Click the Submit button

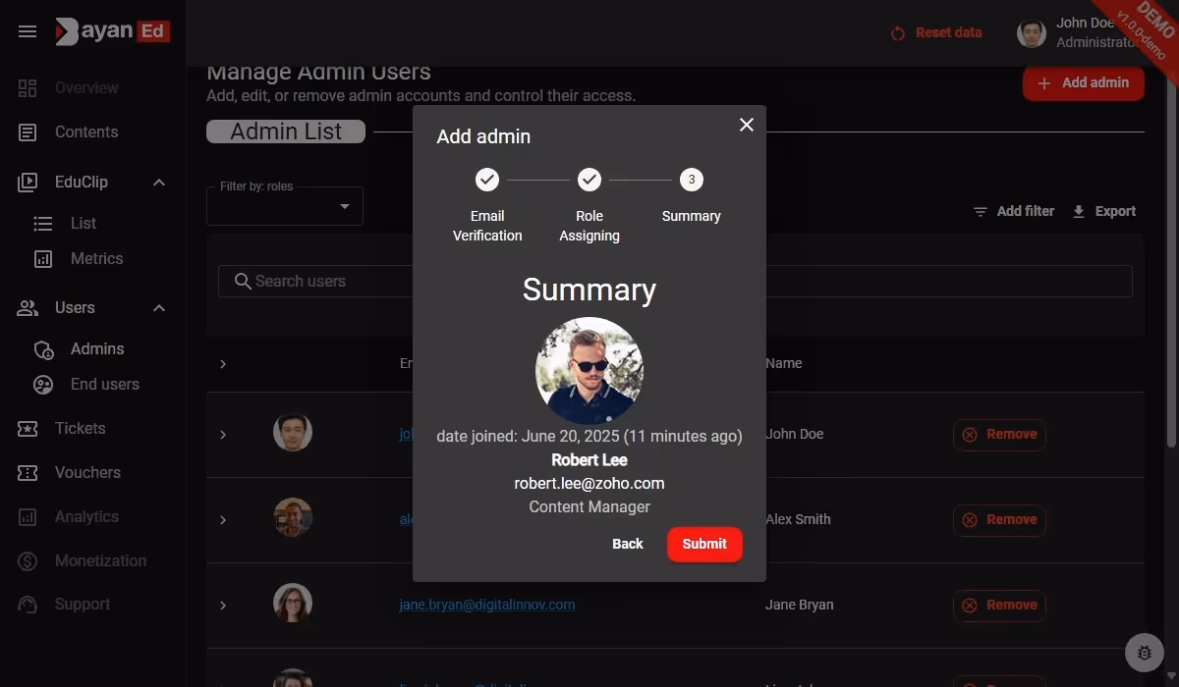pyautogui.click(x=704, y=545)
